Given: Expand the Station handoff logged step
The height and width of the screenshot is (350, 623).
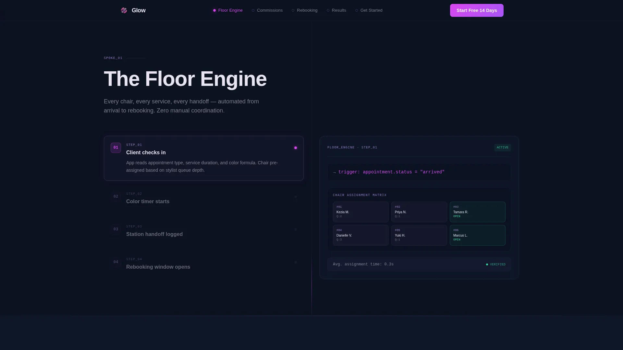Looking at the screenshot, I should (x=204, y=231).
